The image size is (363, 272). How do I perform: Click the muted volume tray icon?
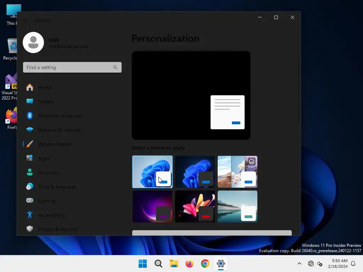click(x=320, y=263)
